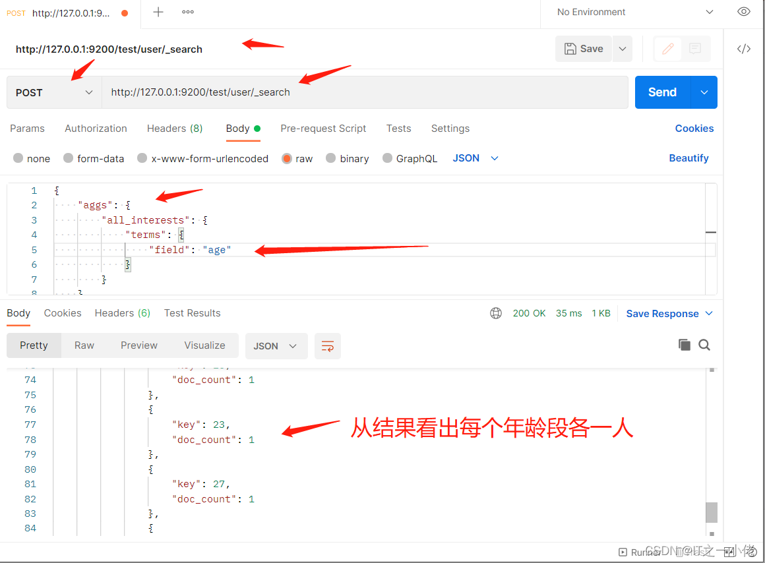
Task: Click the environment quick look eye icon
Action: 743,12
